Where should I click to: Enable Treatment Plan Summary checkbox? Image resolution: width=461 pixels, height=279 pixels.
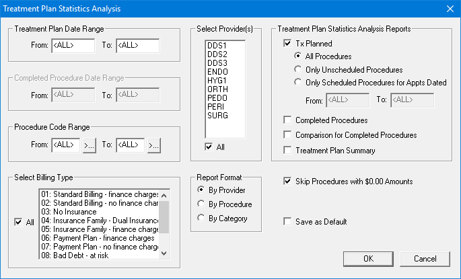(x=288, y=151)
